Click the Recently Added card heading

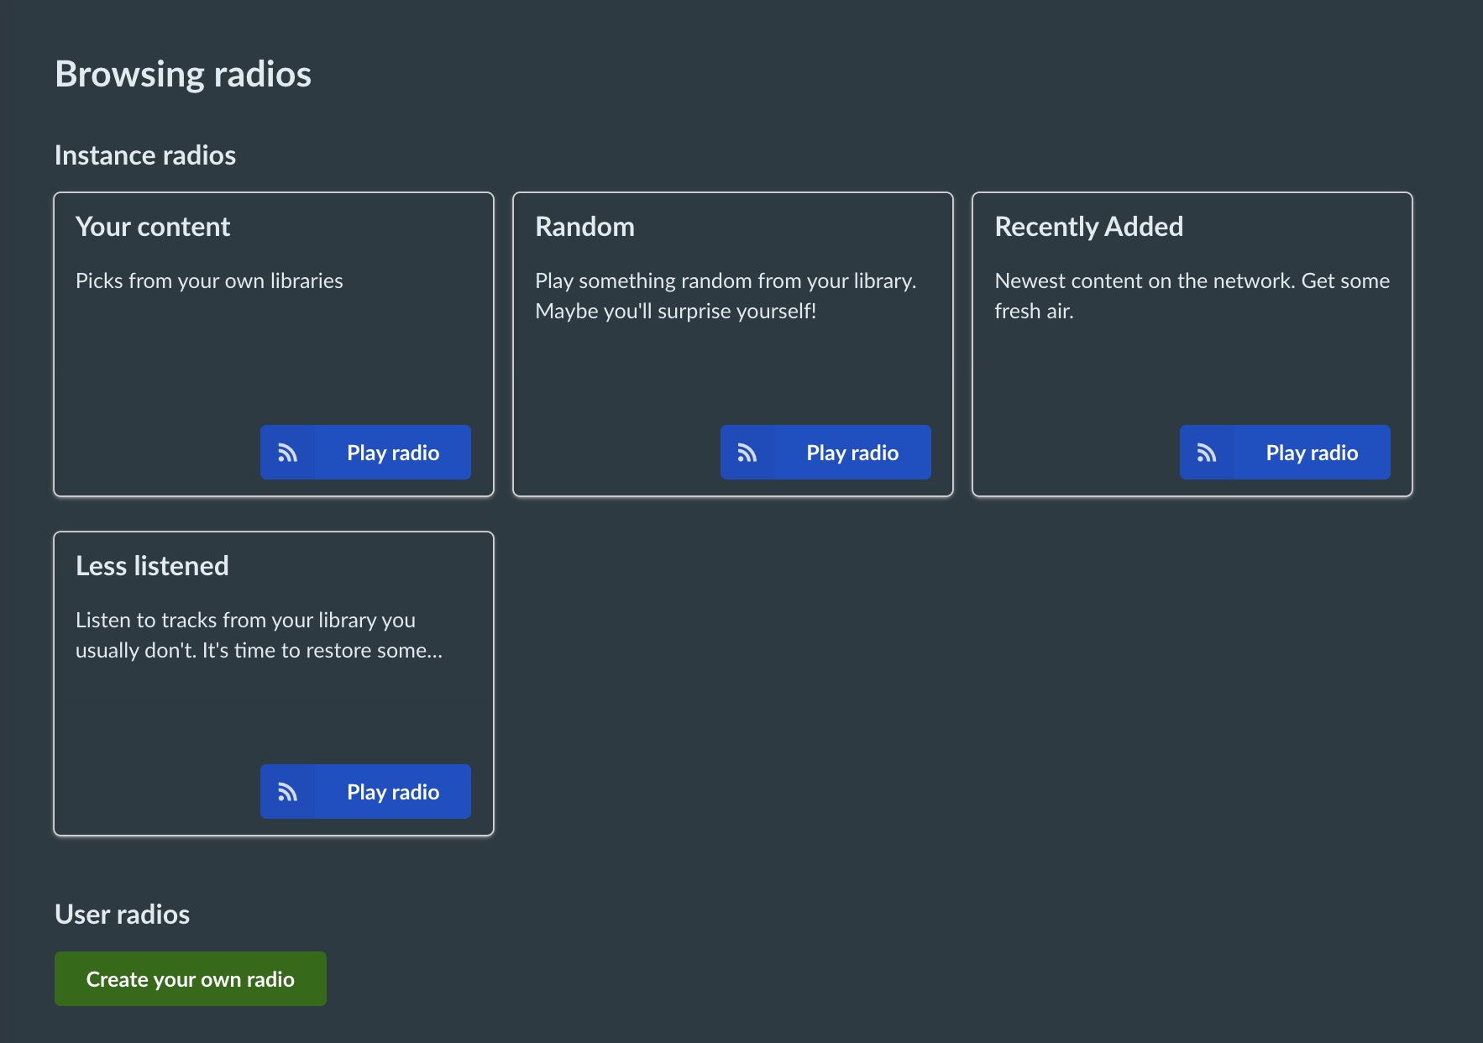1088,227
